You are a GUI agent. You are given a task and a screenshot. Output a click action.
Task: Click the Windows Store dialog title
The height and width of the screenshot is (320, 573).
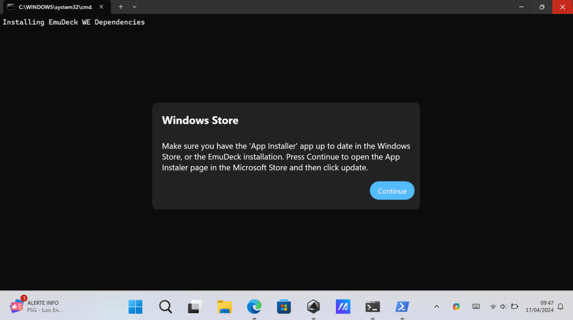(x=200, y=120)
